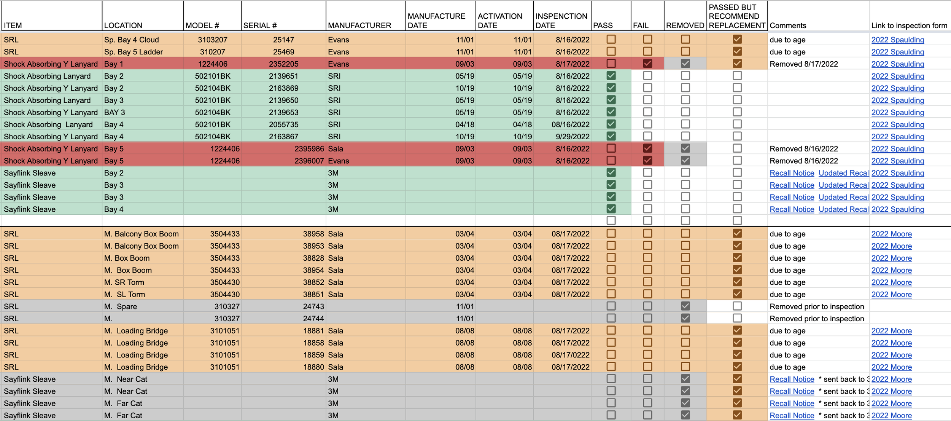Open 2022 Spaulding link for serial 2396007
Screen dimensions: 951x421
pyautogui.click(x=898, y=161)
